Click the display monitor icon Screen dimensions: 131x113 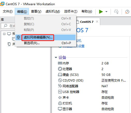click(60, 109)
